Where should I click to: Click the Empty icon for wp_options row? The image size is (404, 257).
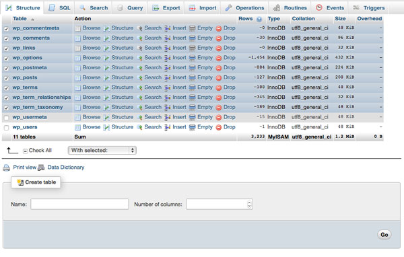click(x=192, y=58)
